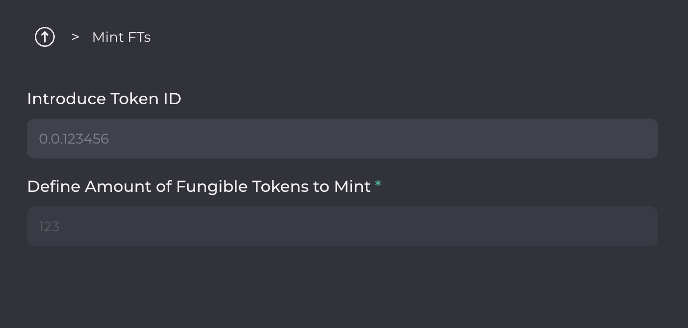Click the word Introduce in the first label
688x328 pixels.
tap(66, 99)
